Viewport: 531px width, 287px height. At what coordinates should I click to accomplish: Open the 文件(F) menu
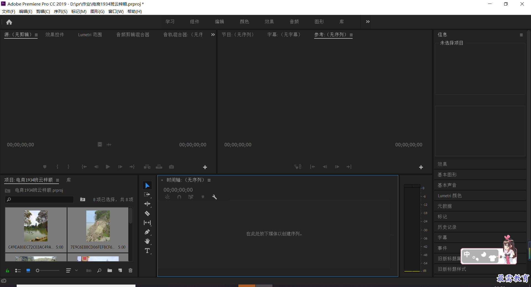pos(9,11)
